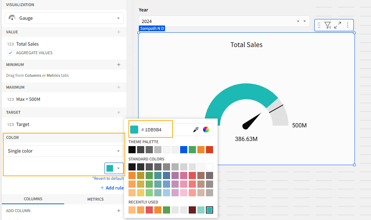Screen dimensions: 371x220
Task: Open the color wheel picker
Action: click(x=206, y=130)
